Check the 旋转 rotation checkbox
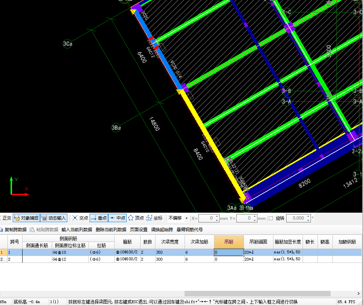 [x=271, y=218]
